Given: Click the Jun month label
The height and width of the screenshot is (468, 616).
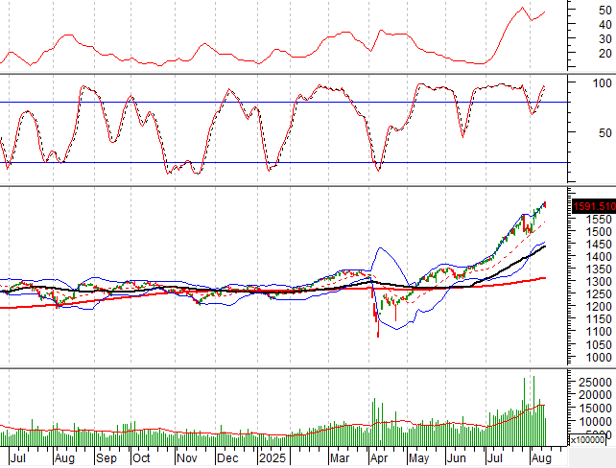Looking at the screenshot, I should pyautogui.click(x=457, y=458).
